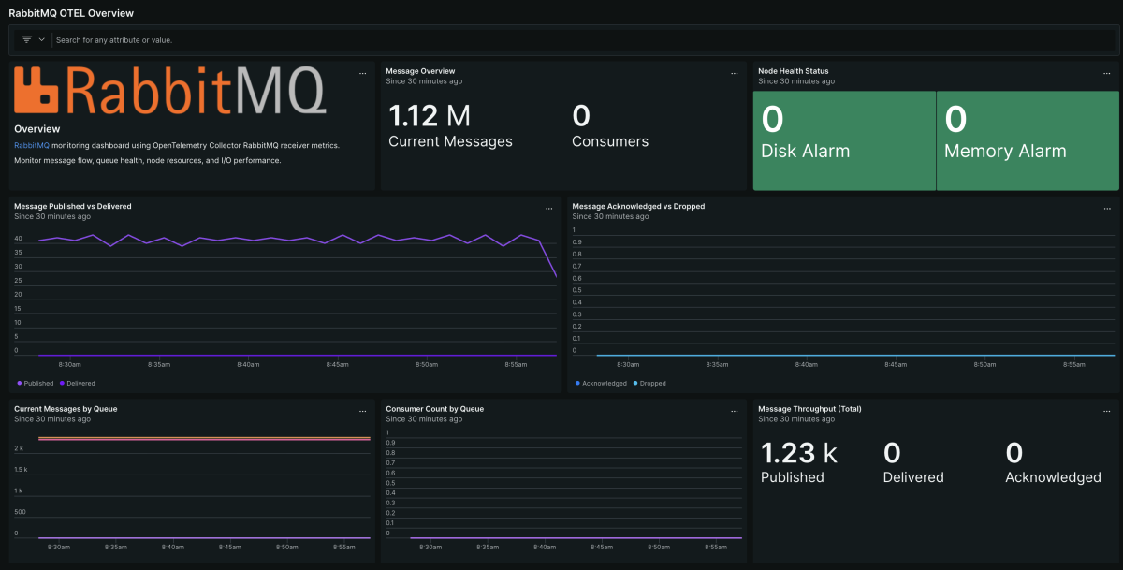Viewport: 1123px width, 570px height.
Task: Expand the filter dropdown chevron
Action: 42,40
